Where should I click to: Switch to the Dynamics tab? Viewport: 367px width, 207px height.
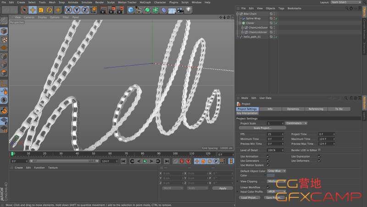(x=293, y=109)
